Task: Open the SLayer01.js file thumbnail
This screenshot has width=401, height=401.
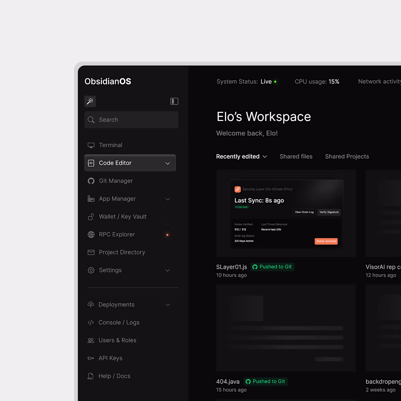Action: (x=286, y=213)
